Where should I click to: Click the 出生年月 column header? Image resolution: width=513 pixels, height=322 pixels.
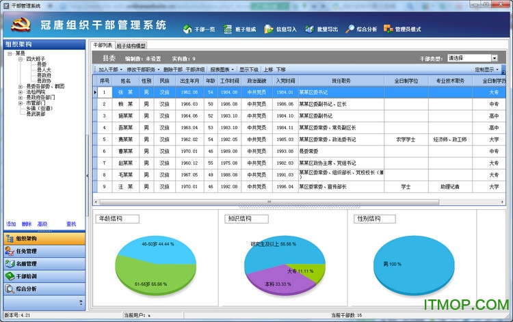[189, 81]
